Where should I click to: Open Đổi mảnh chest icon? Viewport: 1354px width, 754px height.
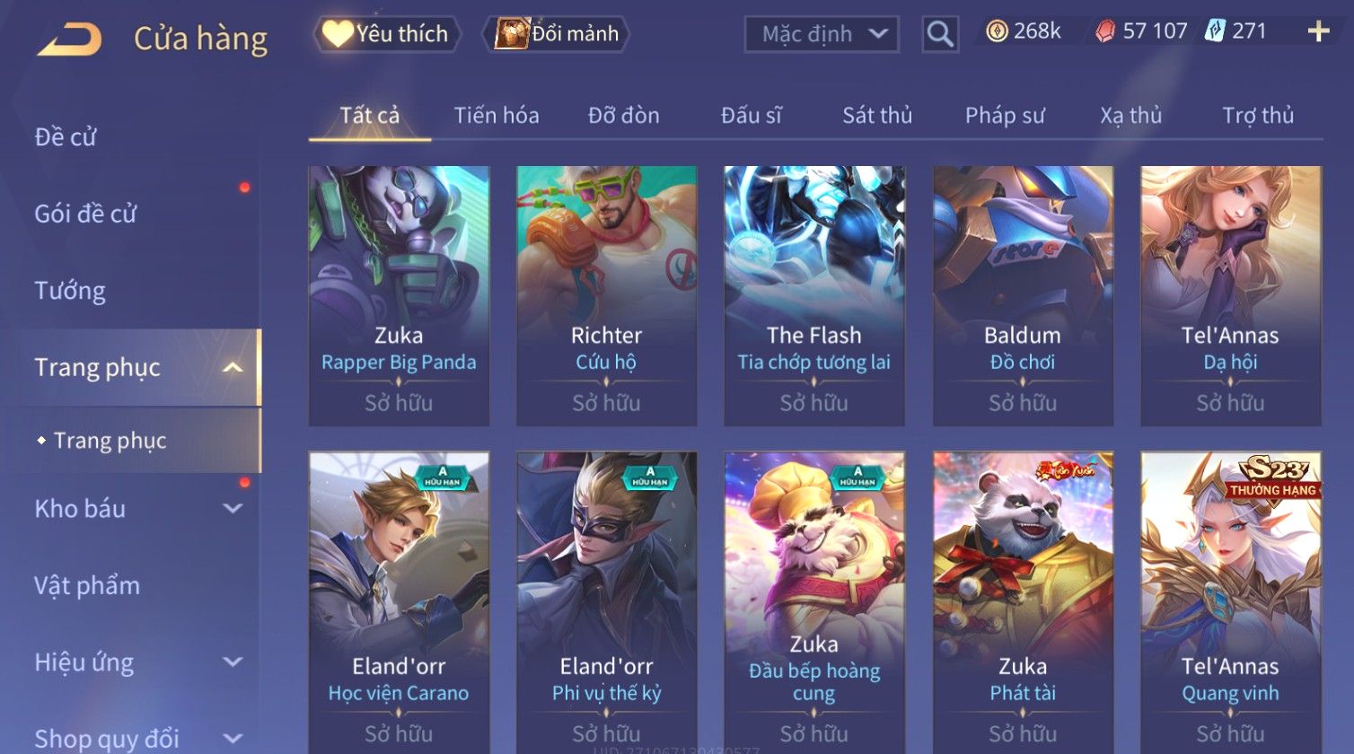[x=512, y=34]
